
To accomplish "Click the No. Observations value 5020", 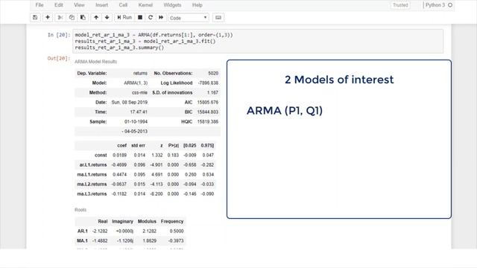I will [x=213, y=73].
